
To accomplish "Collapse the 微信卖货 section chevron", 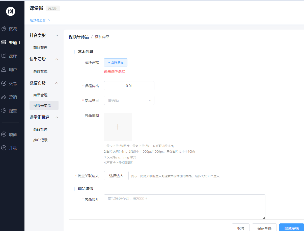I will pyautogui.click(x=57, y=83).
